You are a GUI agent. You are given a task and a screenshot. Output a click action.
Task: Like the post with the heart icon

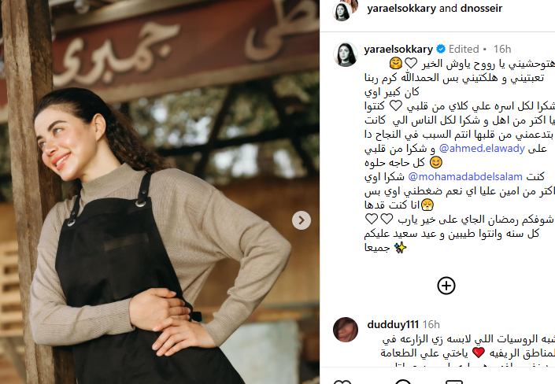[x=342, y=382]
